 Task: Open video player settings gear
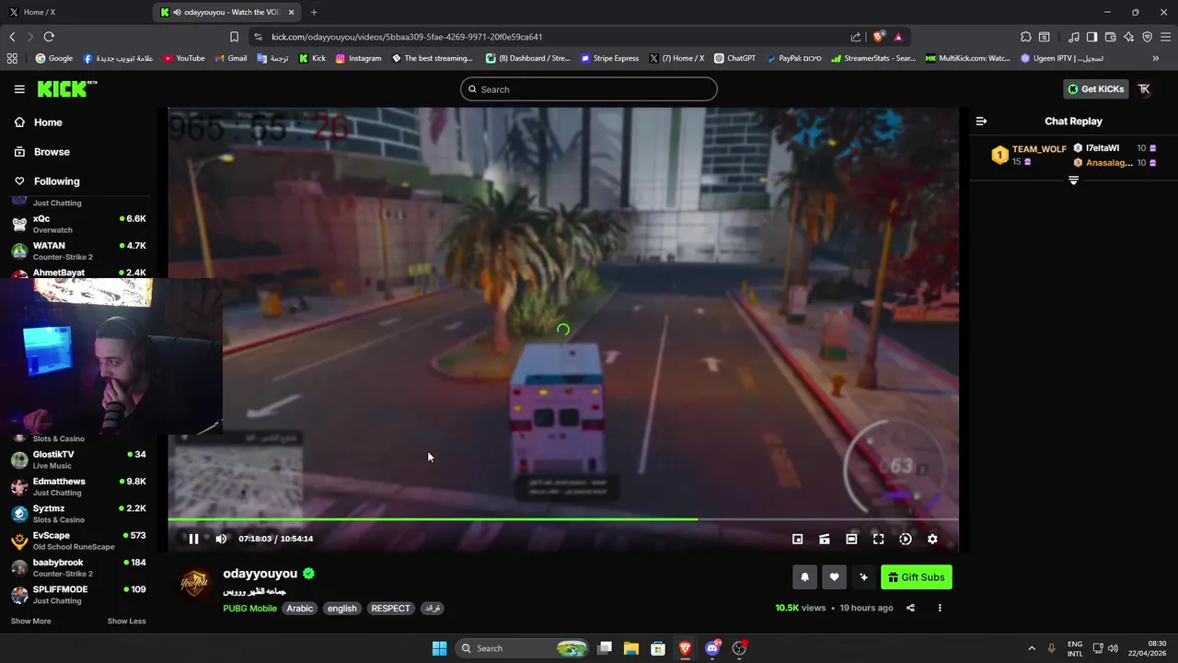[932, 540]
